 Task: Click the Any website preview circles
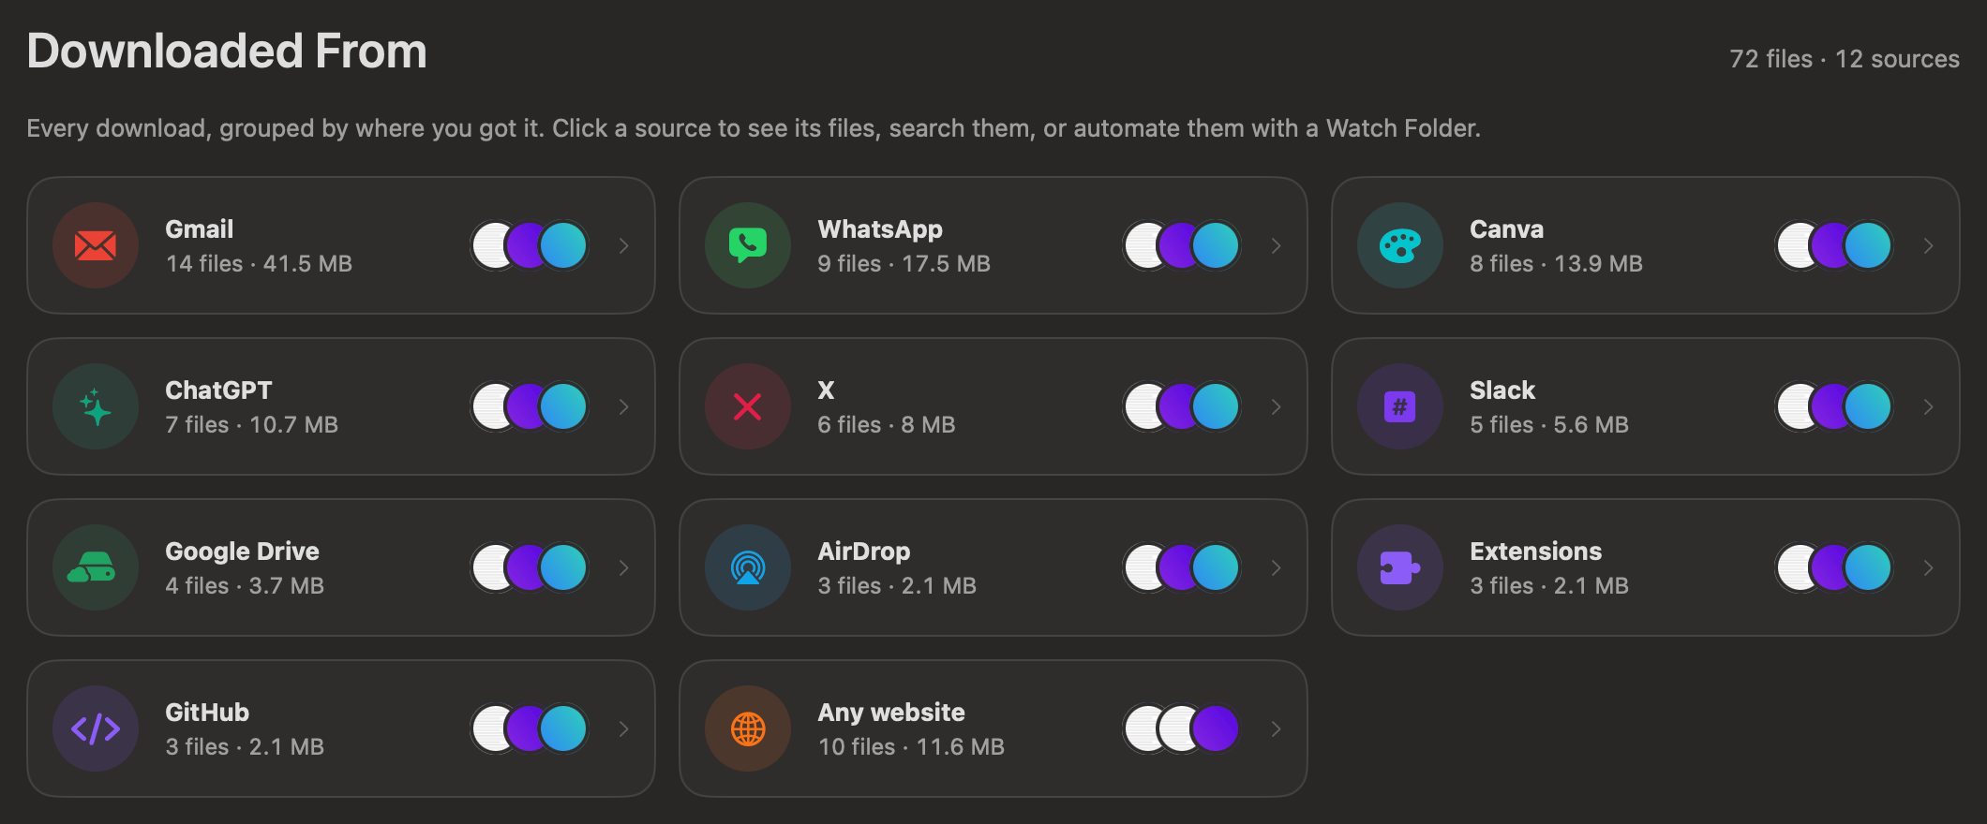click(x=1182, y=728)
